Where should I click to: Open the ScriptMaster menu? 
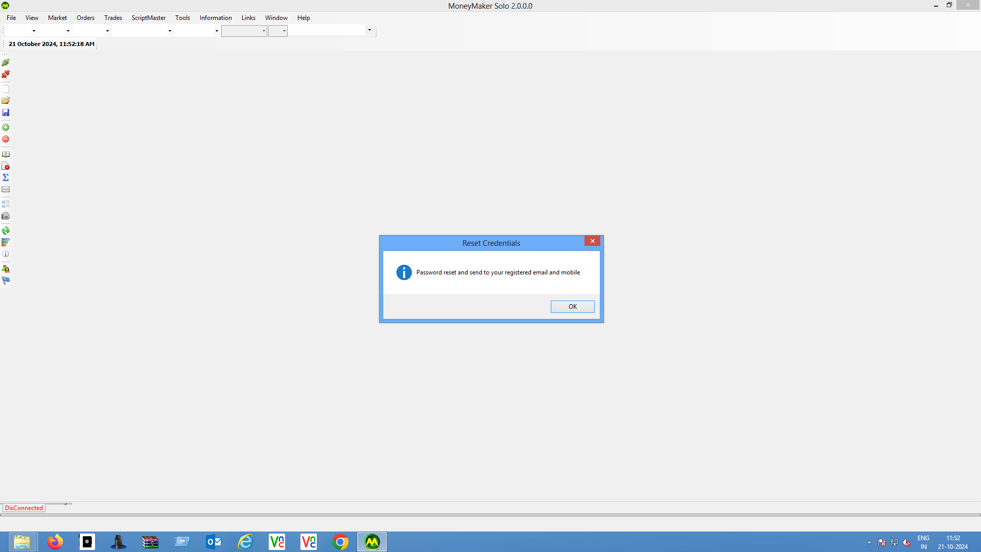(x=148, y=18)
